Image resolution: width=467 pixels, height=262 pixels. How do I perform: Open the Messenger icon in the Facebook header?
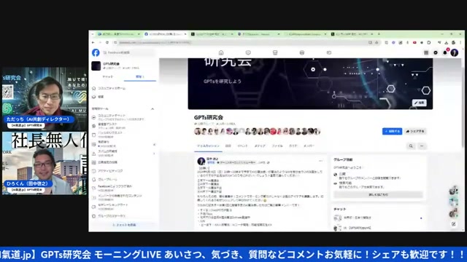coord(436,52)
